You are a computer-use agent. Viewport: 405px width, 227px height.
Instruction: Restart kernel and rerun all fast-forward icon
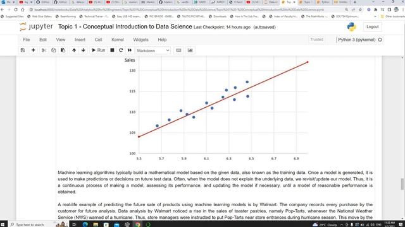coord(130,50)
